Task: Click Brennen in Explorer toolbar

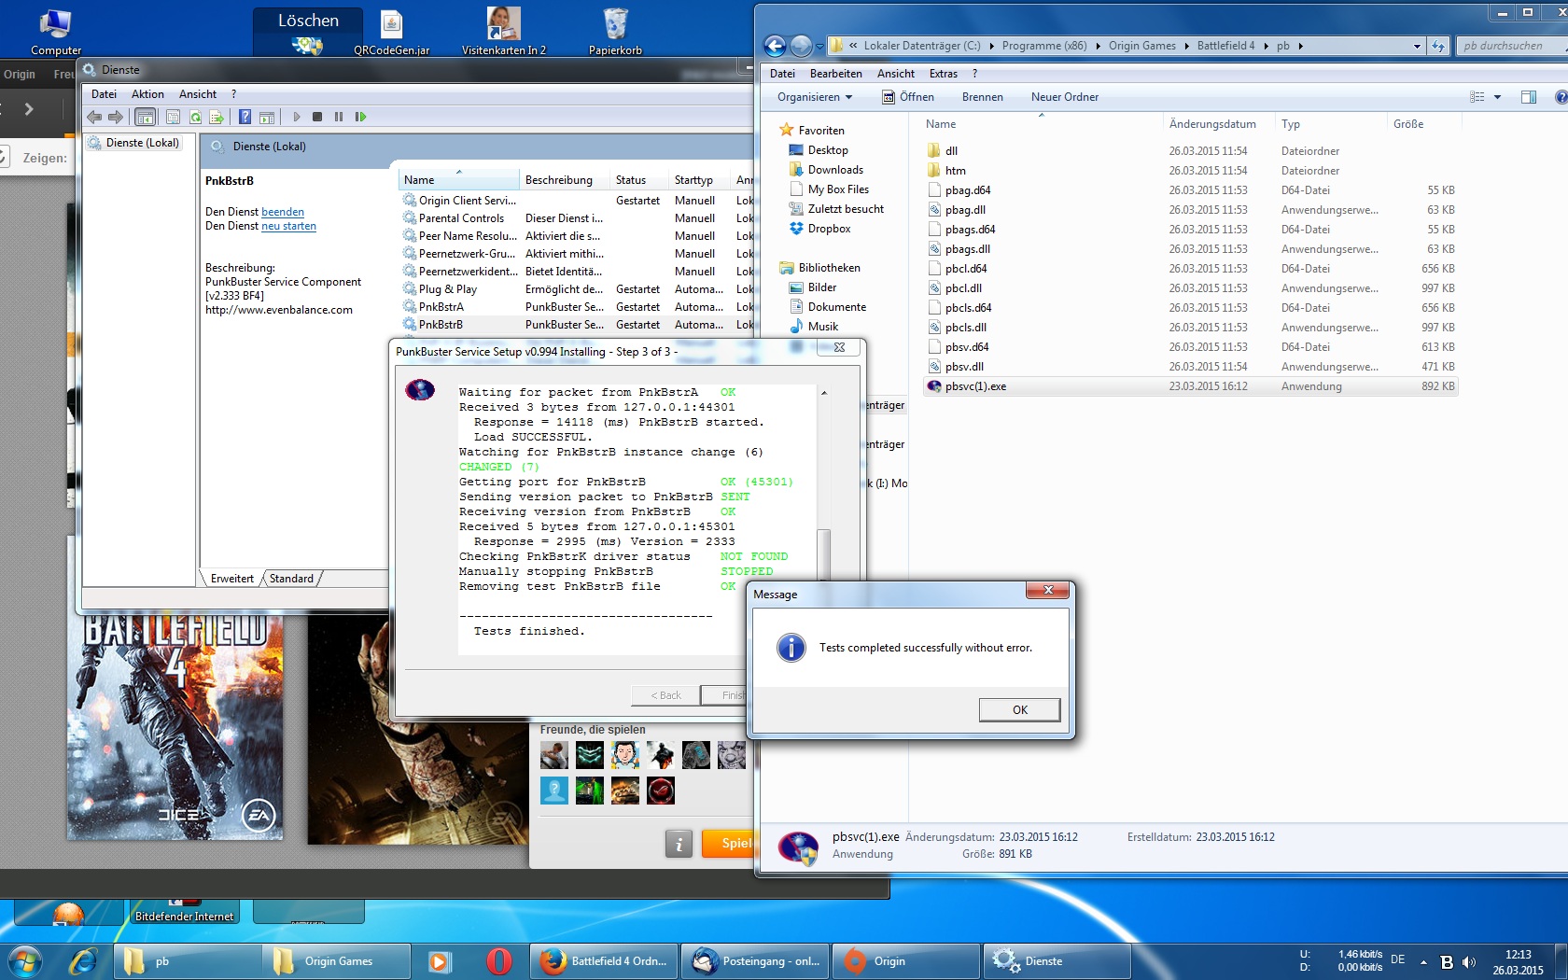Action: (x=982, y=97)
